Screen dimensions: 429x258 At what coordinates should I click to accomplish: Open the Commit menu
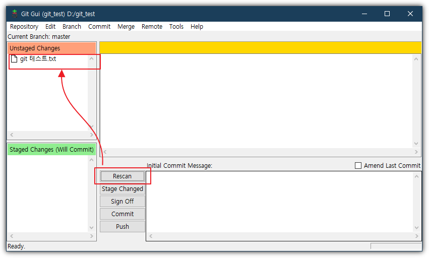(x=99, y=27)
